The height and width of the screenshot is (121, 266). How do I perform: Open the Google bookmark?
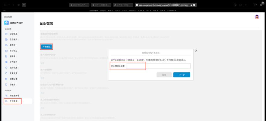coord(103,10)
